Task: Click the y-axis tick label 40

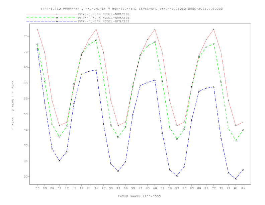Action: tap(25, 145)
